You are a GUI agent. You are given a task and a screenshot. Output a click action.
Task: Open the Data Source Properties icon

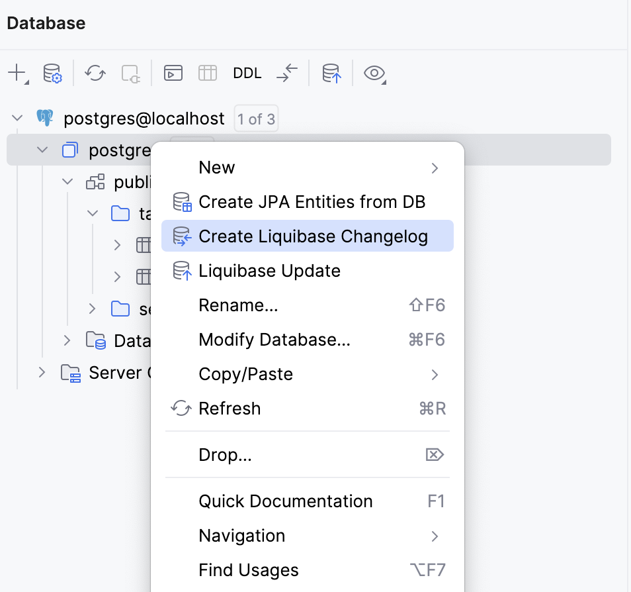pos(52,73)
